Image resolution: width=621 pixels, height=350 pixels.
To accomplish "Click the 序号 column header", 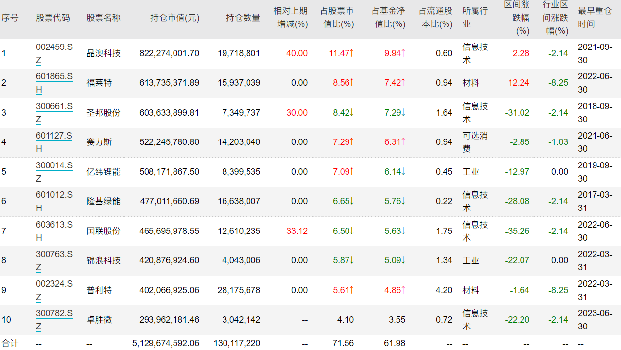I will coord(10,18).
